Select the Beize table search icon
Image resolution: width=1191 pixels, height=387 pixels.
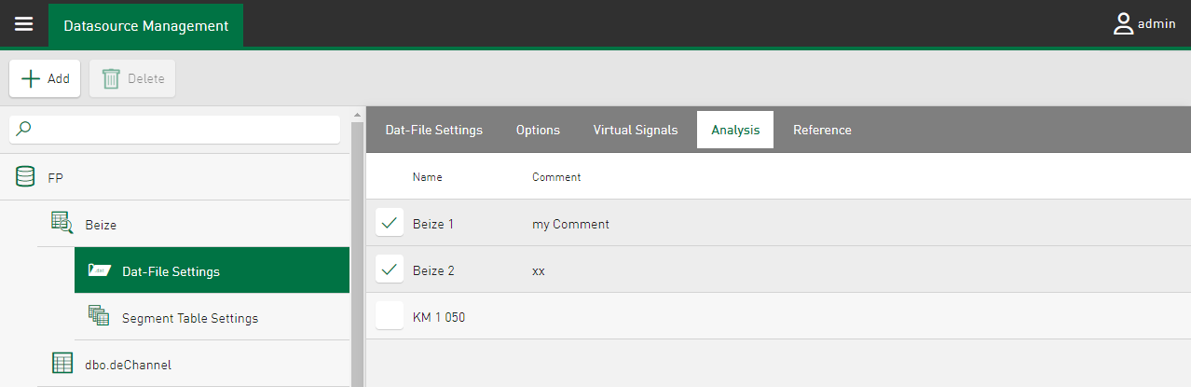tap(62, 224)
